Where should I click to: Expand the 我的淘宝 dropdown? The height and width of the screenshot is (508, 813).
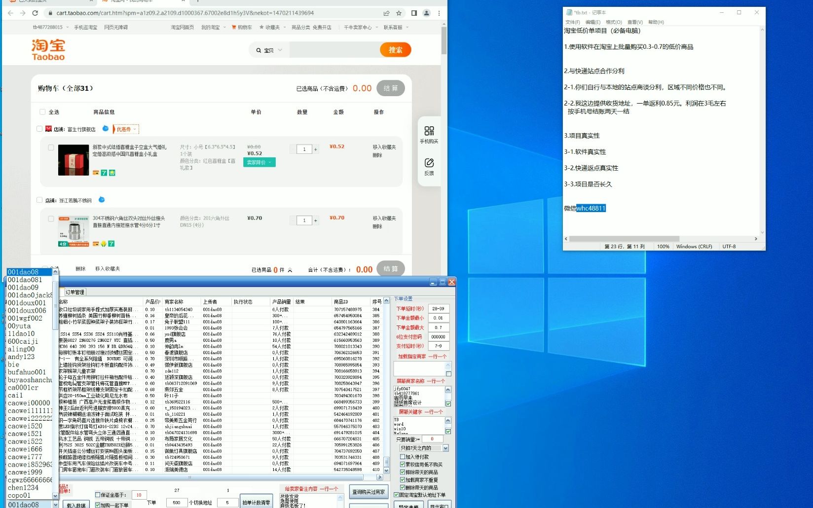[x=224, y=27]
